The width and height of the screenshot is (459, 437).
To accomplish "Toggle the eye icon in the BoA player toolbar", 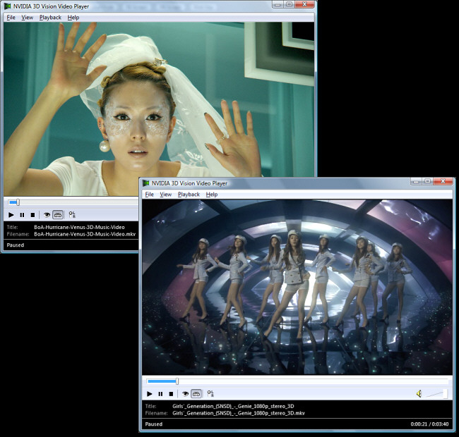I will pyautogui.click(x=47, y=215).
